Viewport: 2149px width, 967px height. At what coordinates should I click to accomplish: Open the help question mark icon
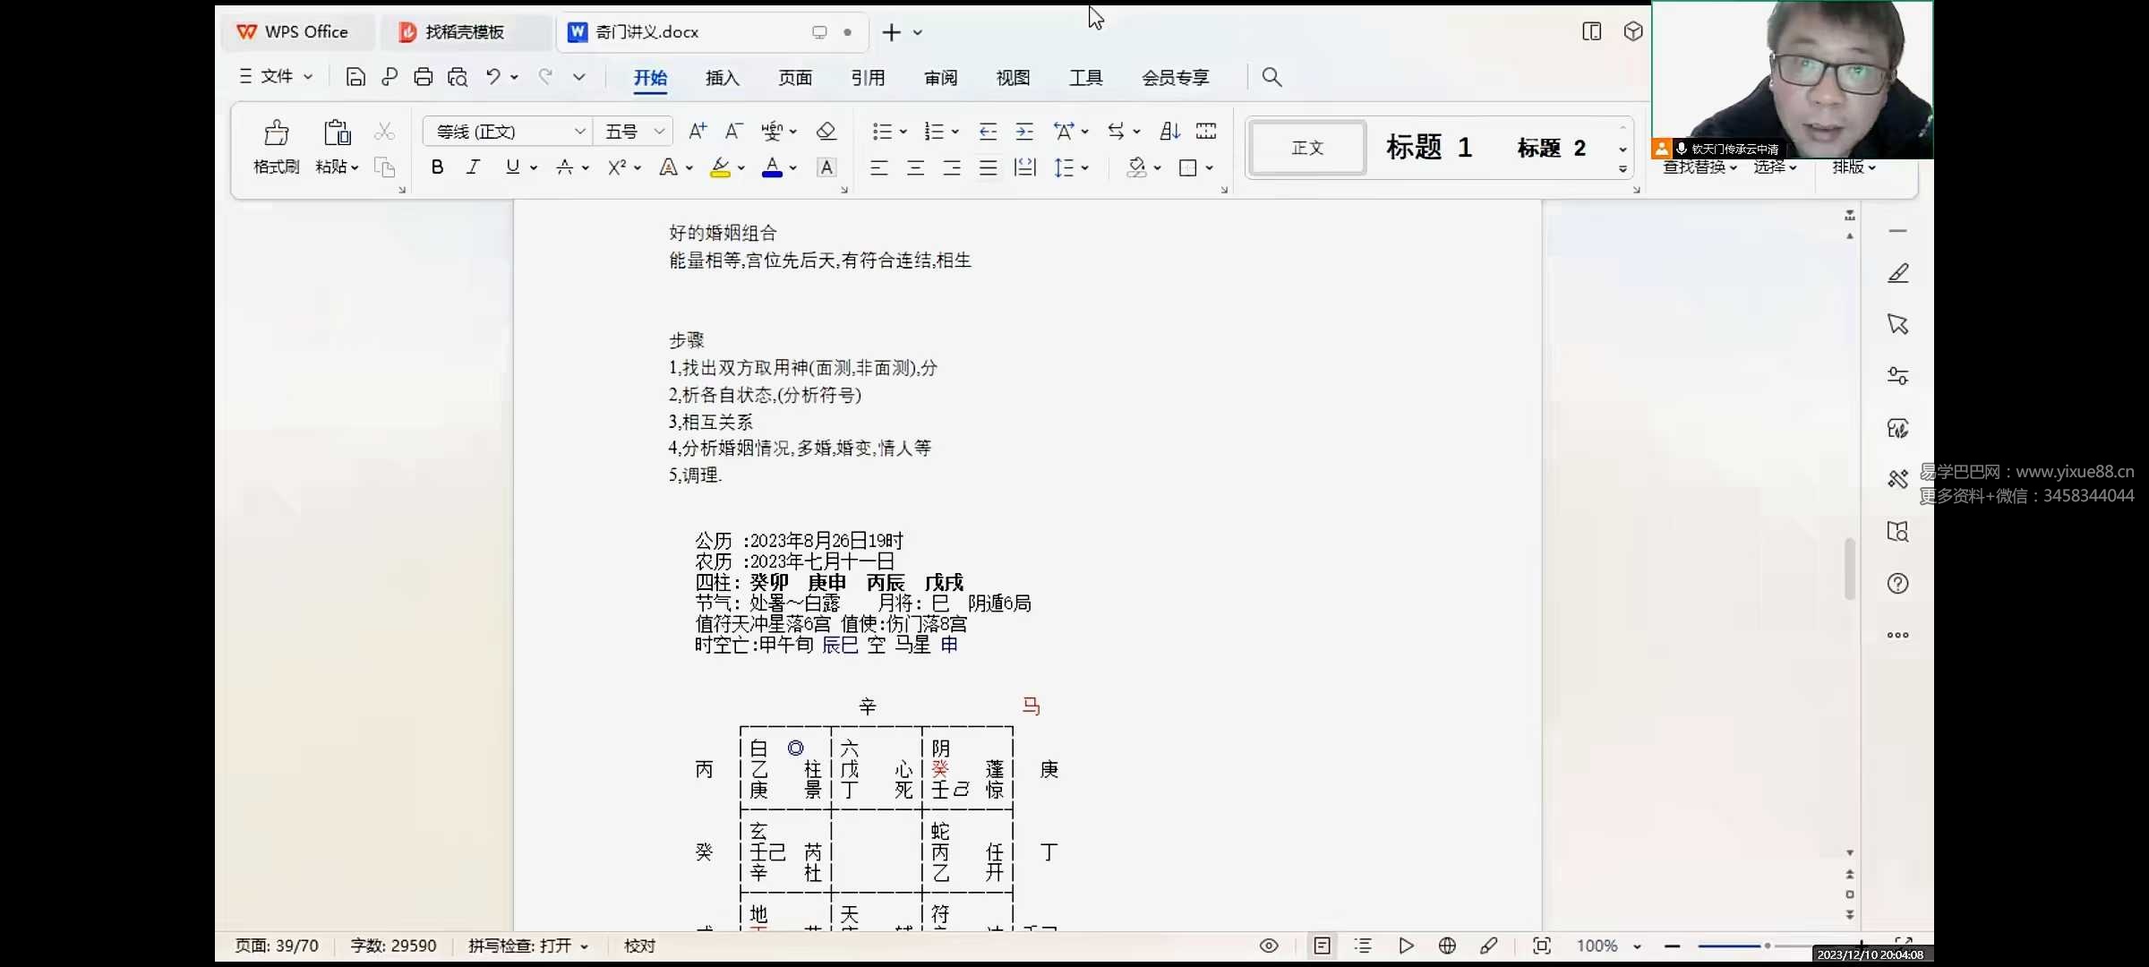point(1897,583)
